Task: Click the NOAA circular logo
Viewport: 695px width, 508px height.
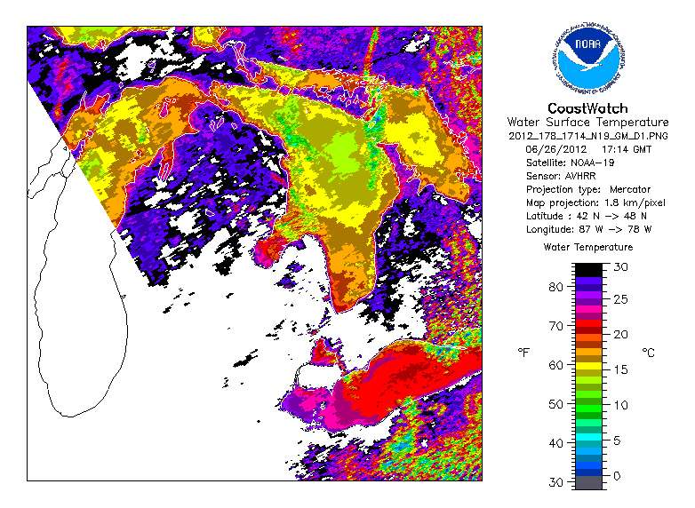Action: click(588, 58)
